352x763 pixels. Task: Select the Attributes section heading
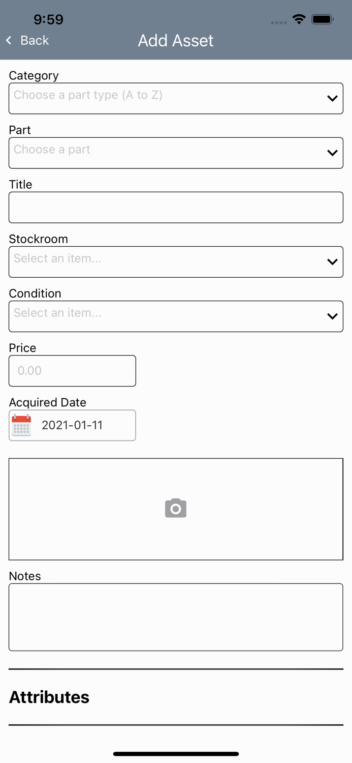pyautogui.click(x=49, y=697)
